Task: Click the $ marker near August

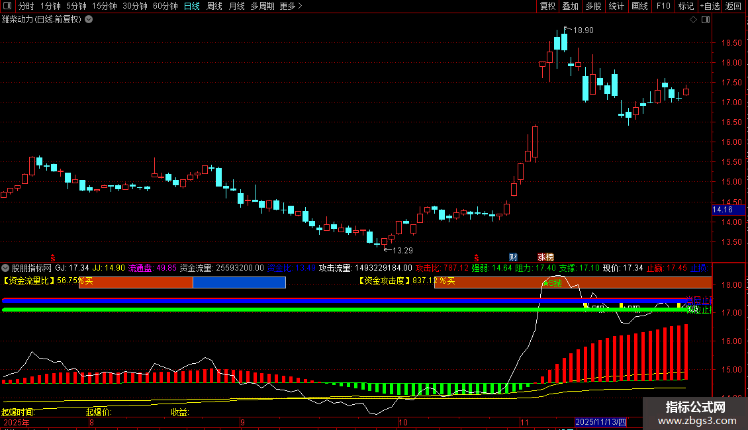Action: coord(52,258)
